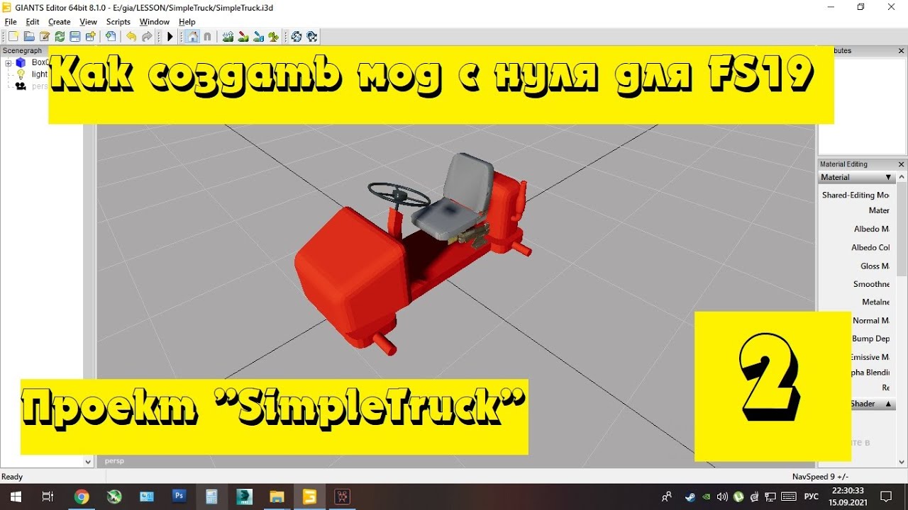Close the Material Editing panel

[x=902, y=164]
